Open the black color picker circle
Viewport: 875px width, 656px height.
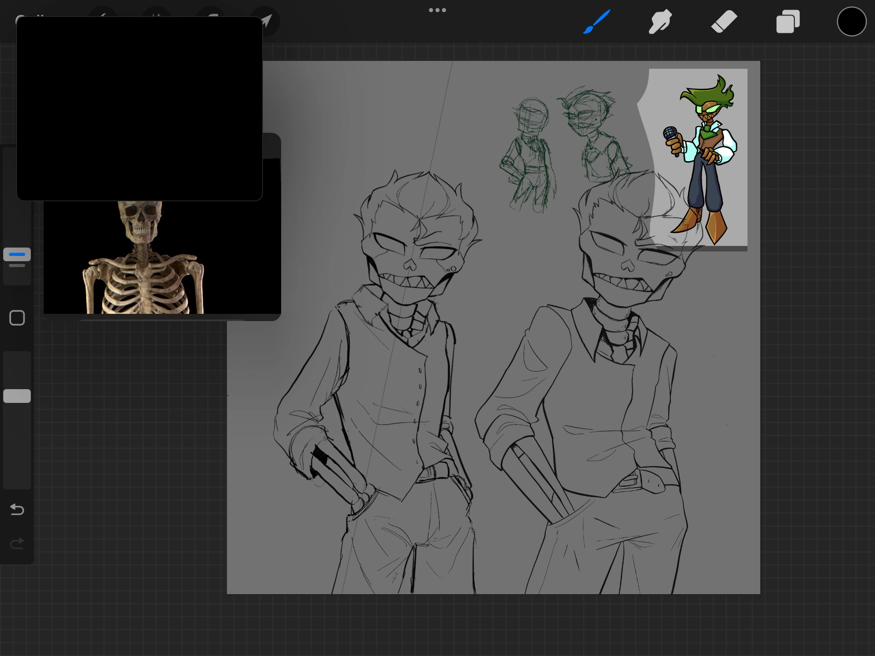pos(852,22)
